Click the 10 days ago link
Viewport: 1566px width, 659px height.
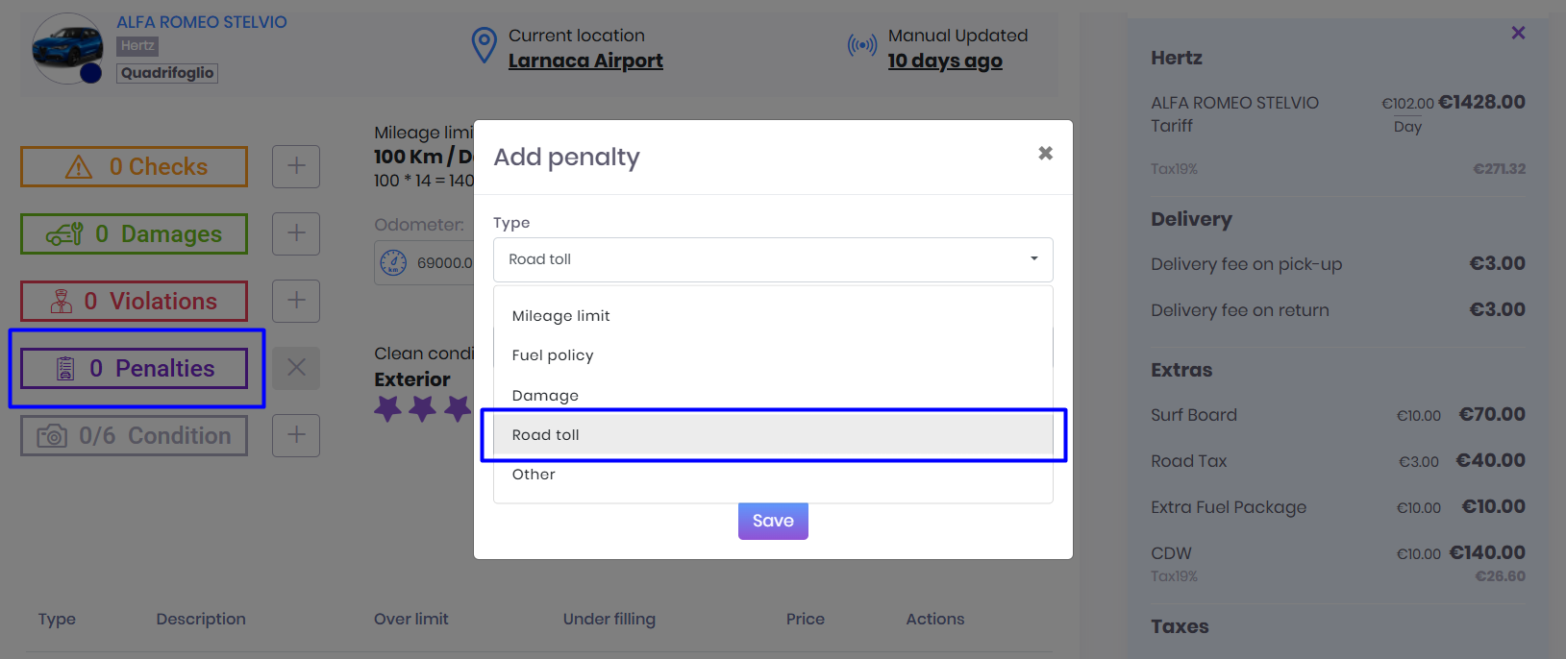(945, 61)
